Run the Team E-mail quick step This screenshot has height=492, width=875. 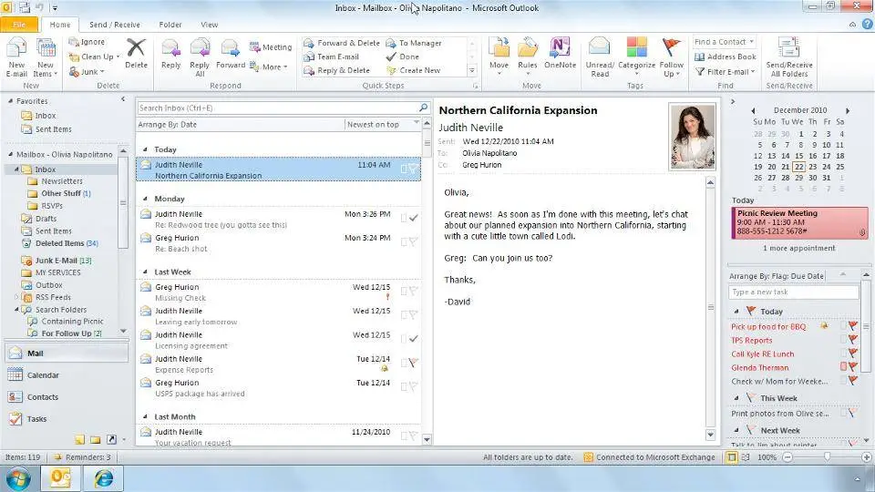click(332, 56)
